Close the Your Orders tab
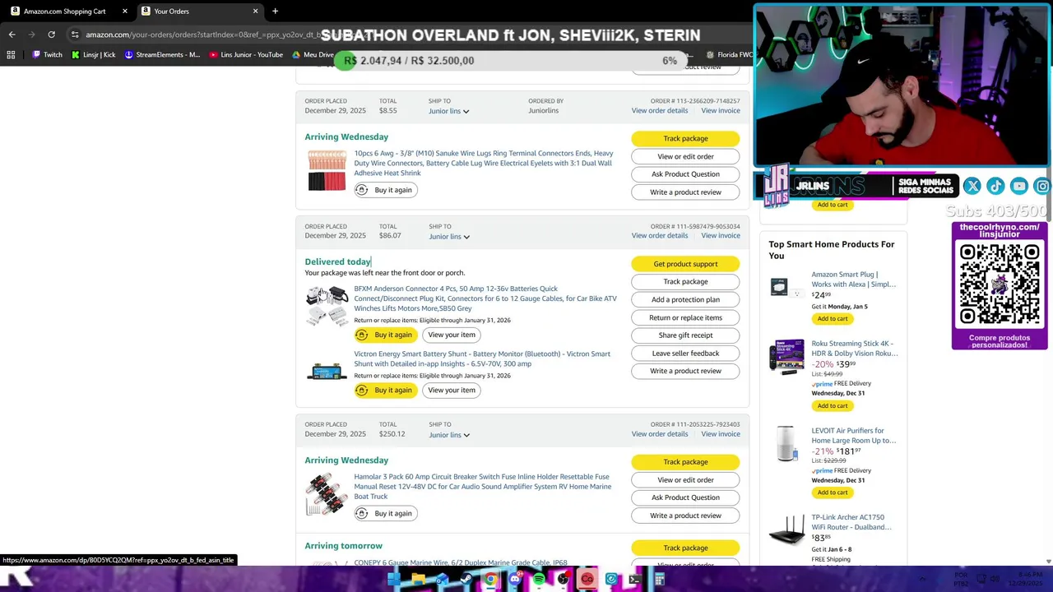This screenshot has height=592, width=1053. [255, 12]
